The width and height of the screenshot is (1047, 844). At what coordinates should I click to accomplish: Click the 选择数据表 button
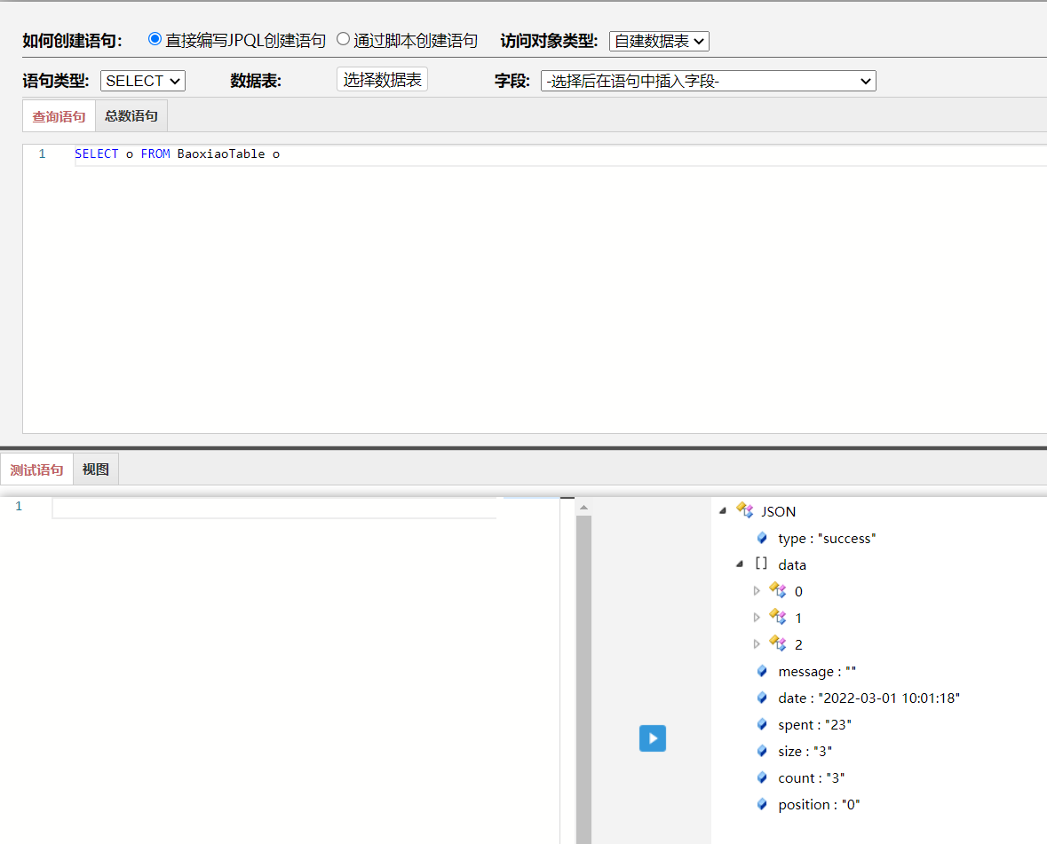click(382, 80)
